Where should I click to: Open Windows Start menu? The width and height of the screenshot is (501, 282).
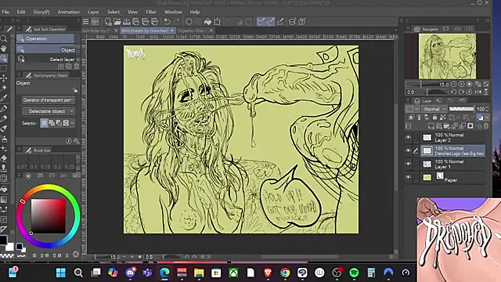61,273
